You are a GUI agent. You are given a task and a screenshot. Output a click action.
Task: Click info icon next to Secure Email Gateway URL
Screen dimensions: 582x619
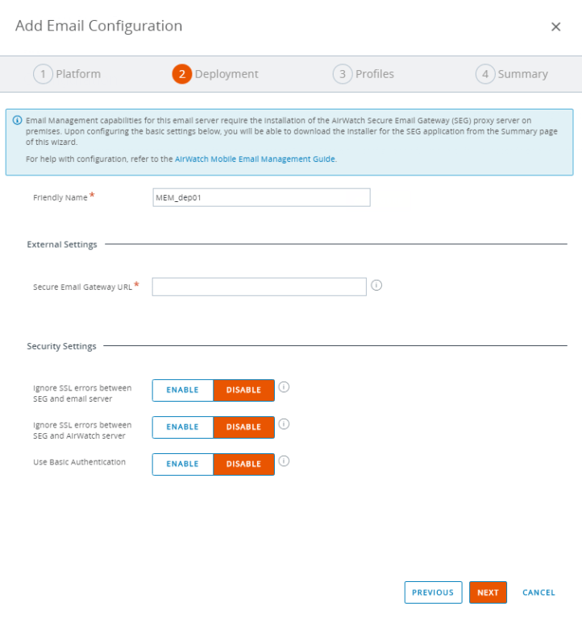coord(376,285)
